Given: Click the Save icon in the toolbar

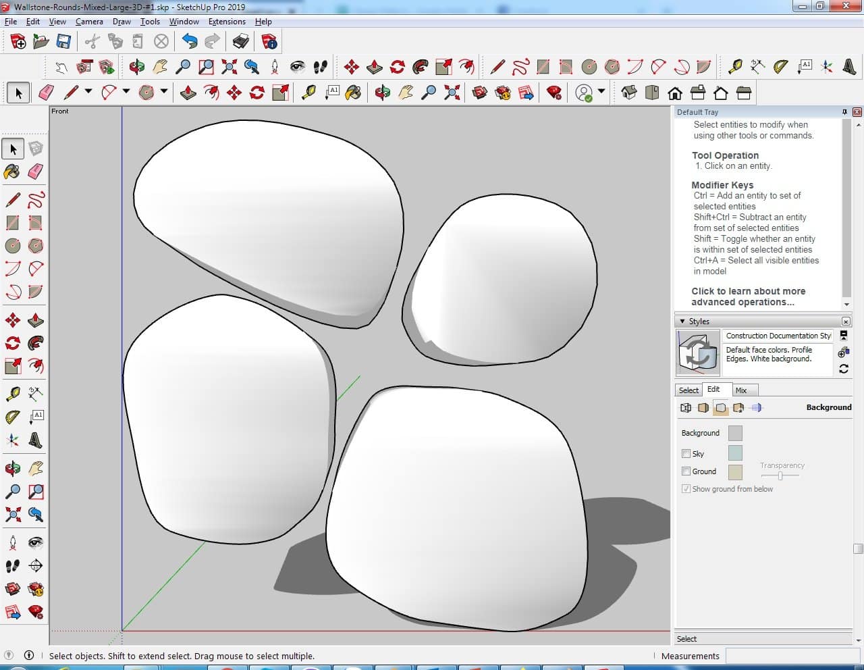Looking at the screenshot, I should pos(63,42).
